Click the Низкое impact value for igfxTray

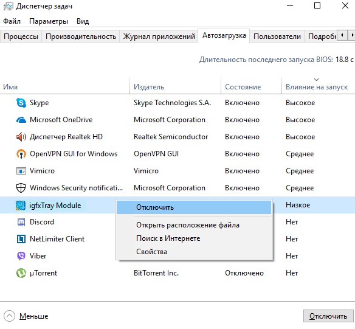point(298,205)
